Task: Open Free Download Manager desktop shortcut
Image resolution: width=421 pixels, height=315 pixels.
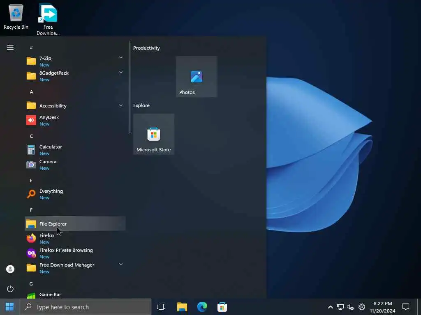Action: click(x=48, y=19)
